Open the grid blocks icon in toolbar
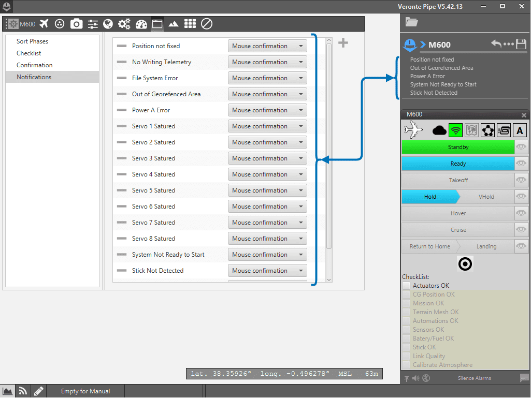531x398 pixels. pyautogui.click(x=190, y=24)
